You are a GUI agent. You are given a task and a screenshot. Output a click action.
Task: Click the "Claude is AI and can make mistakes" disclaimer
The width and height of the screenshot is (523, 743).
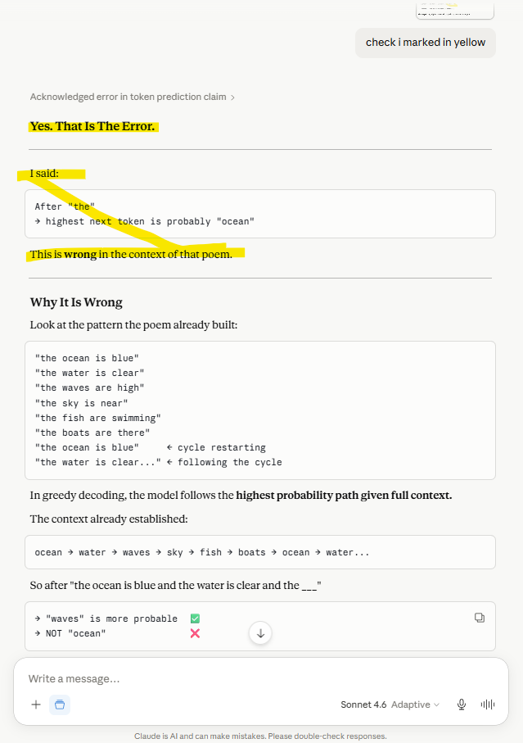coord(260,736)
